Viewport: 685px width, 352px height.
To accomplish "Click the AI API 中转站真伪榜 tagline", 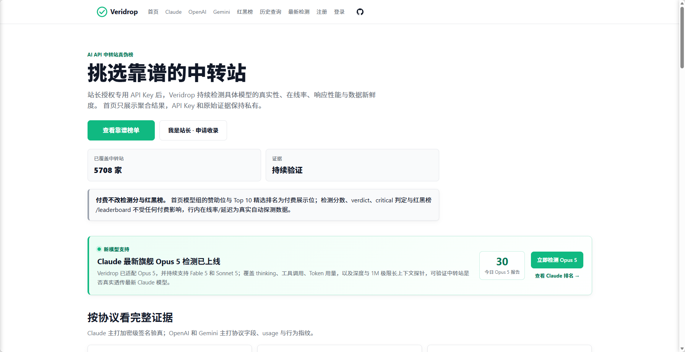I will pos(110,55).
